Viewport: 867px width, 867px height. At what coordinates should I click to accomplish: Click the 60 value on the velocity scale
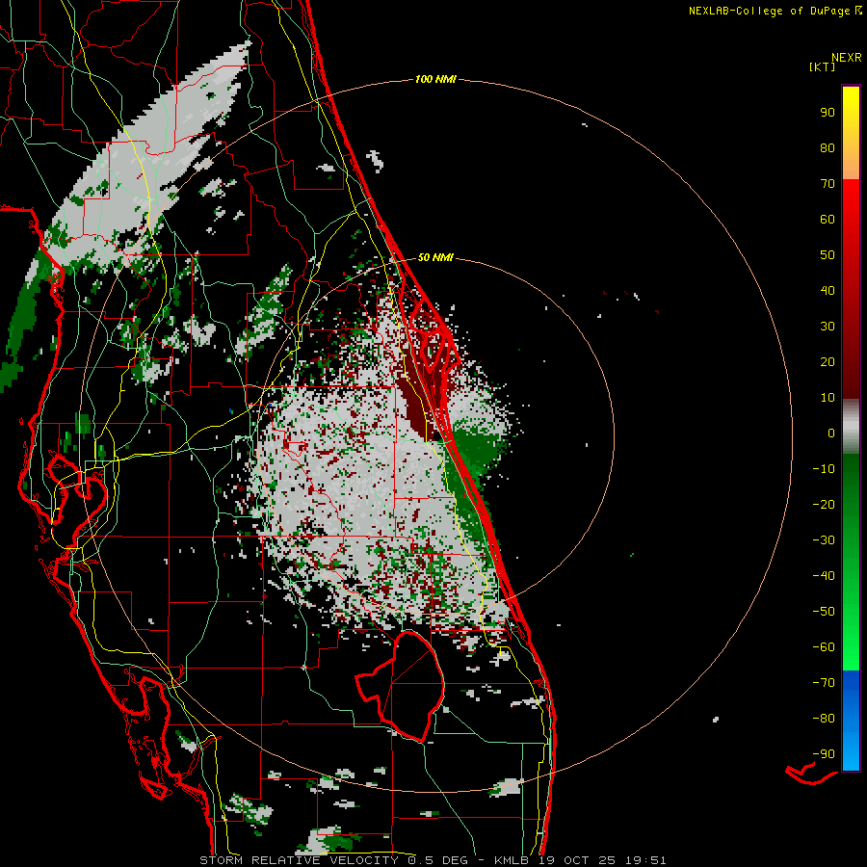[828, 220]
